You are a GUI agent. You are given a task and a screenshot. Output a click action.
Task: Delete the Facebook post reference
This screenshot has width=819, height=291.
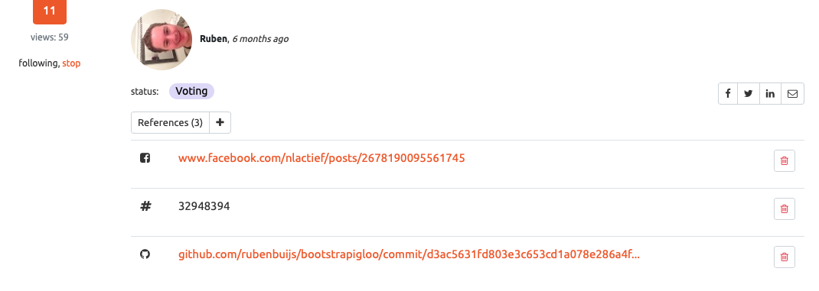(x=784, y=160)
